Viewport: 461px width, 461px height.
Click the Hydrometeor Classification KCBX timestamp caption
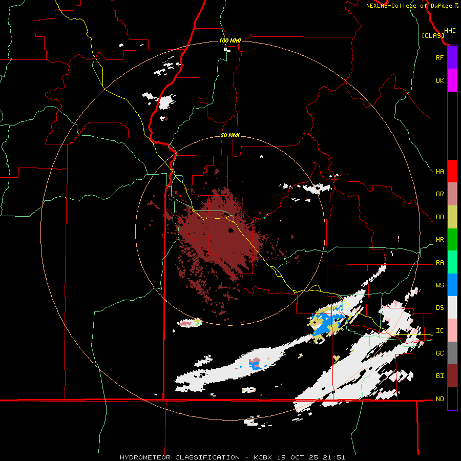point(232,457)
